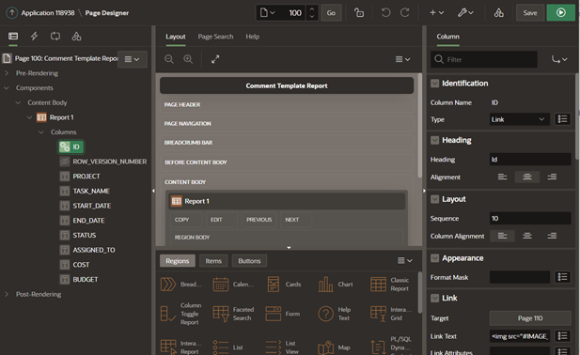The image size is (580, 355).
Task: Click the application home up-arrow icon
Action: coord(12,12)
